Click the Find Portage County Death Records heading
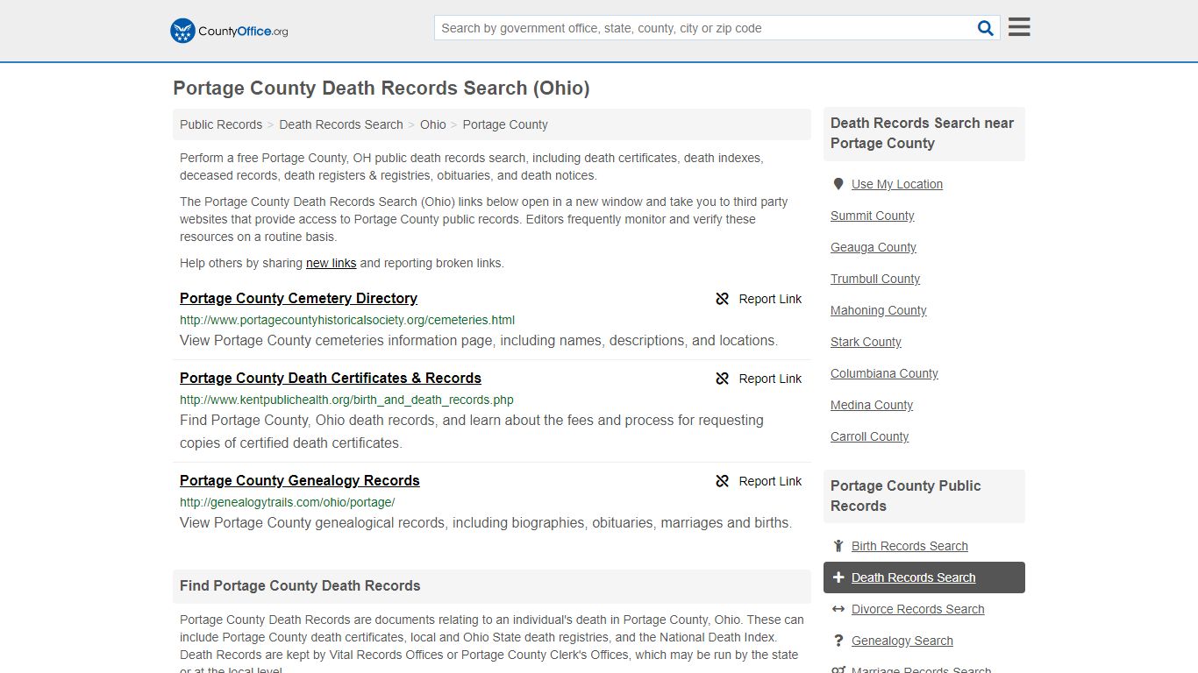The height and width of the screenshot is (673, 1198). pos(300,585)
